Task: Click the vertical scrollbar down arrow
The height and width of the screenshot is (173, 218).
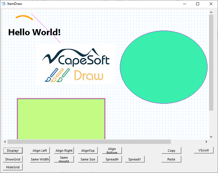Action: coord(211,137)
